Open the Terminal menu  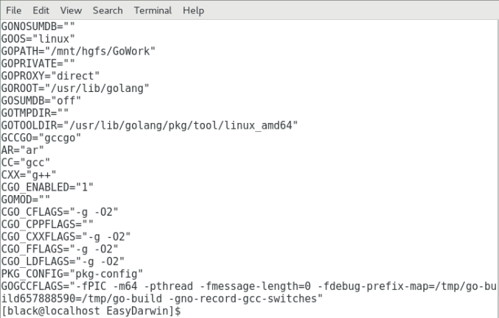point(153,11)
